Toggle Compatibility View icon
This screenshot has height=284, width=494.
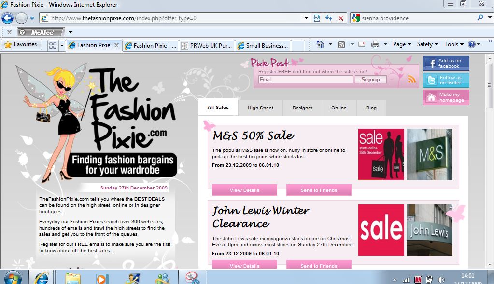tap(317, 18)
